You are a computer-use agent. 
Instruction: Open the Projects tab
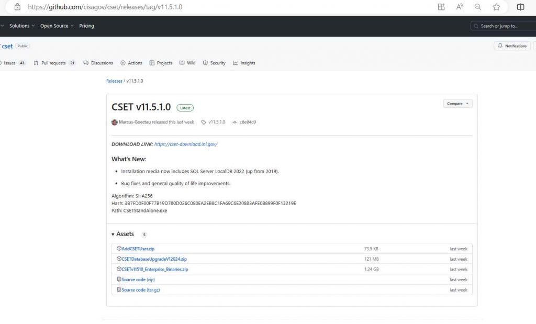point(161,63)
